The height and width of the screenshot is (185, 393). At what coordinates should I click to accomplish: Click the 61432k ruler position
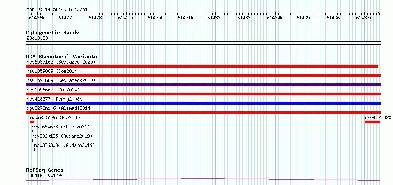tap(215, 18)
